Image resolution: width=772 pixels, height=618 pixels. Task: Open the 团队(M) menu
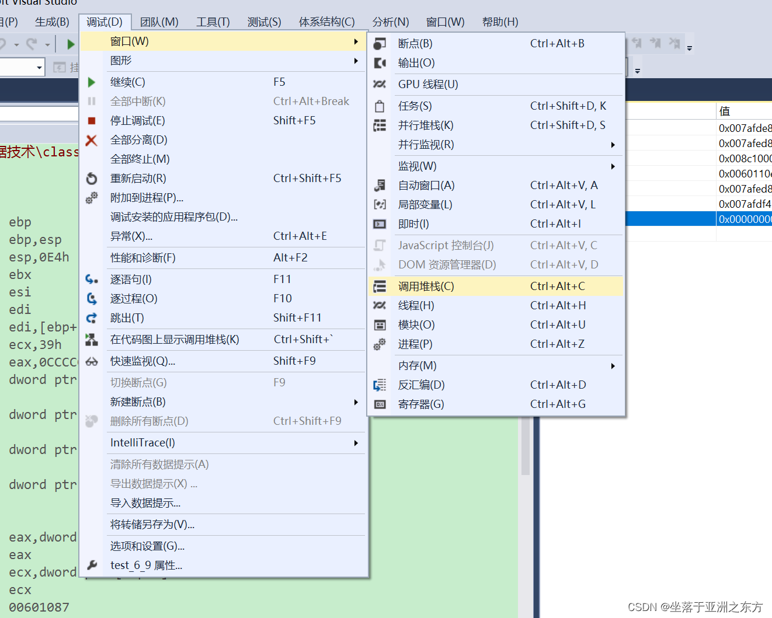pos(159,22)
